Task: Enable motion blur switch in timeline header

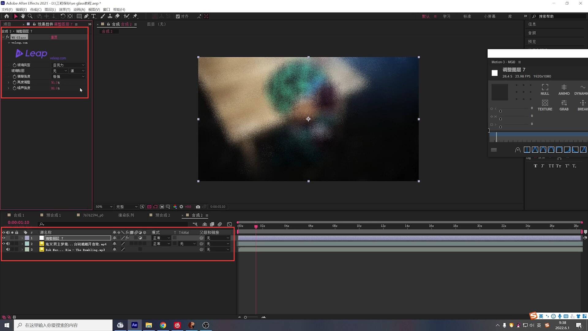Action: click(220, 224)
